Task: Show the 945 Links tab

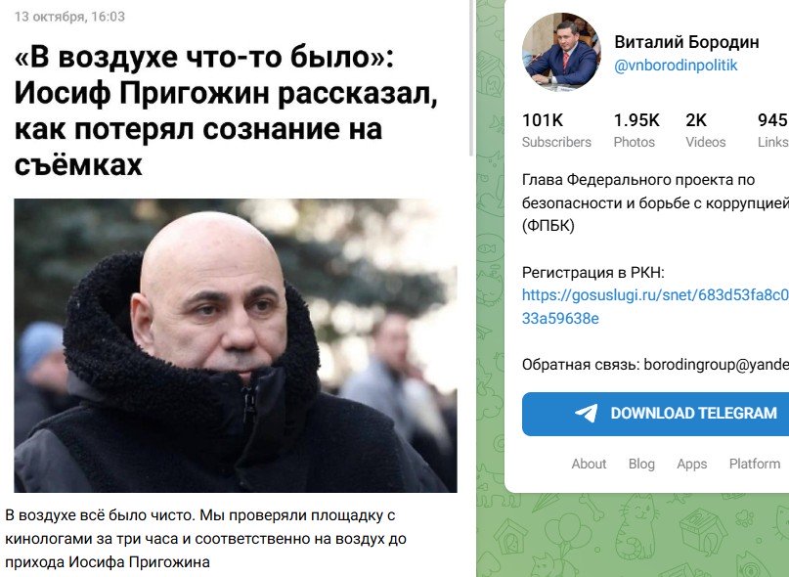Action: pos(773,130)
